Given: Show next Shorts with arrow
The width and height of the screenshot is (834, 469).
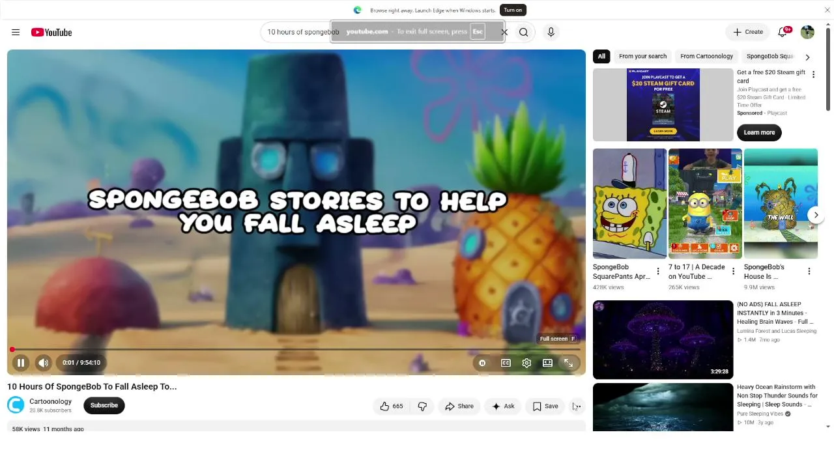Looking at the screenshot, I should point(816,215).
